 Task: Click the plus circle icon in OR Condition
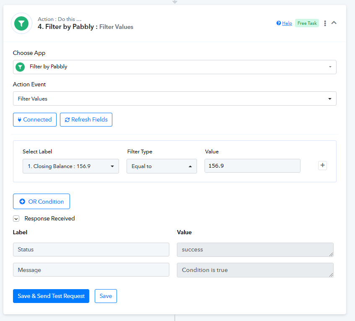point(22,202)
